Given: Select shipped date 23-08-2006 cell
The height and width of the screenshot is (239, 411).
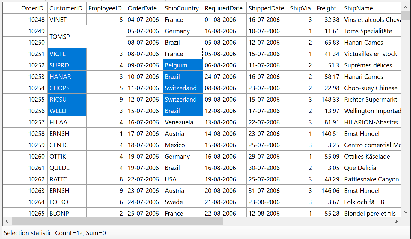Looking at the screenshot, I should [267, 202].
